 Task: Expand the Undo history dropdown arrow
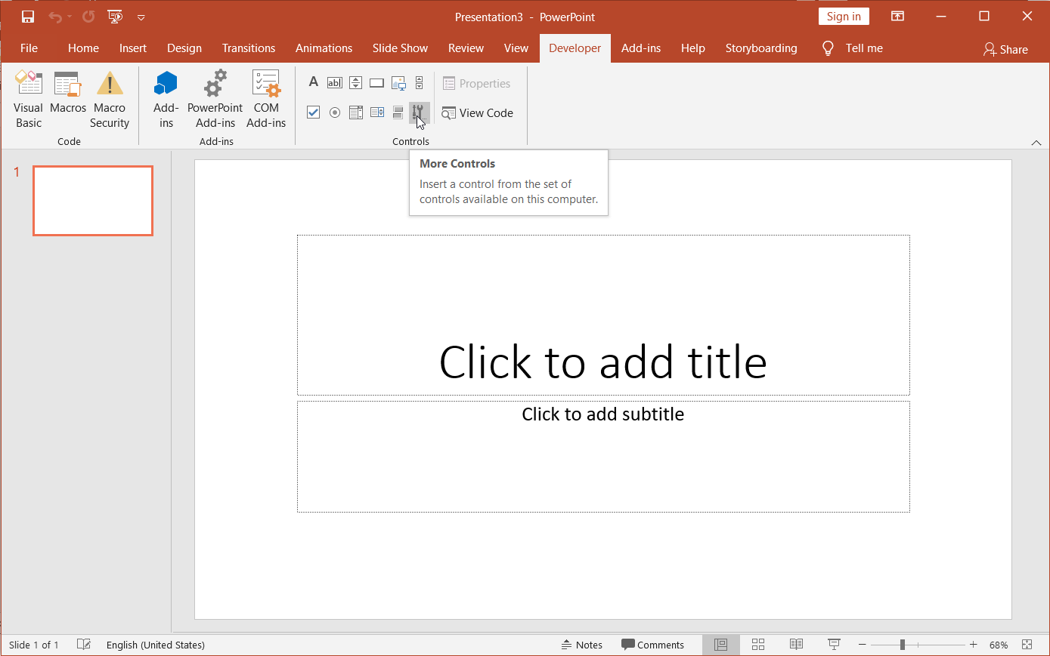[70, 17]
